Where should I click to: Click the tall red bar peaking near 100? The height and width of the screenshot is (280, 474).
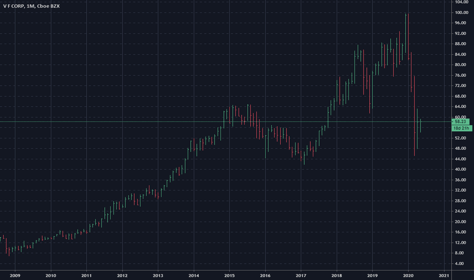tap(408, 36)
